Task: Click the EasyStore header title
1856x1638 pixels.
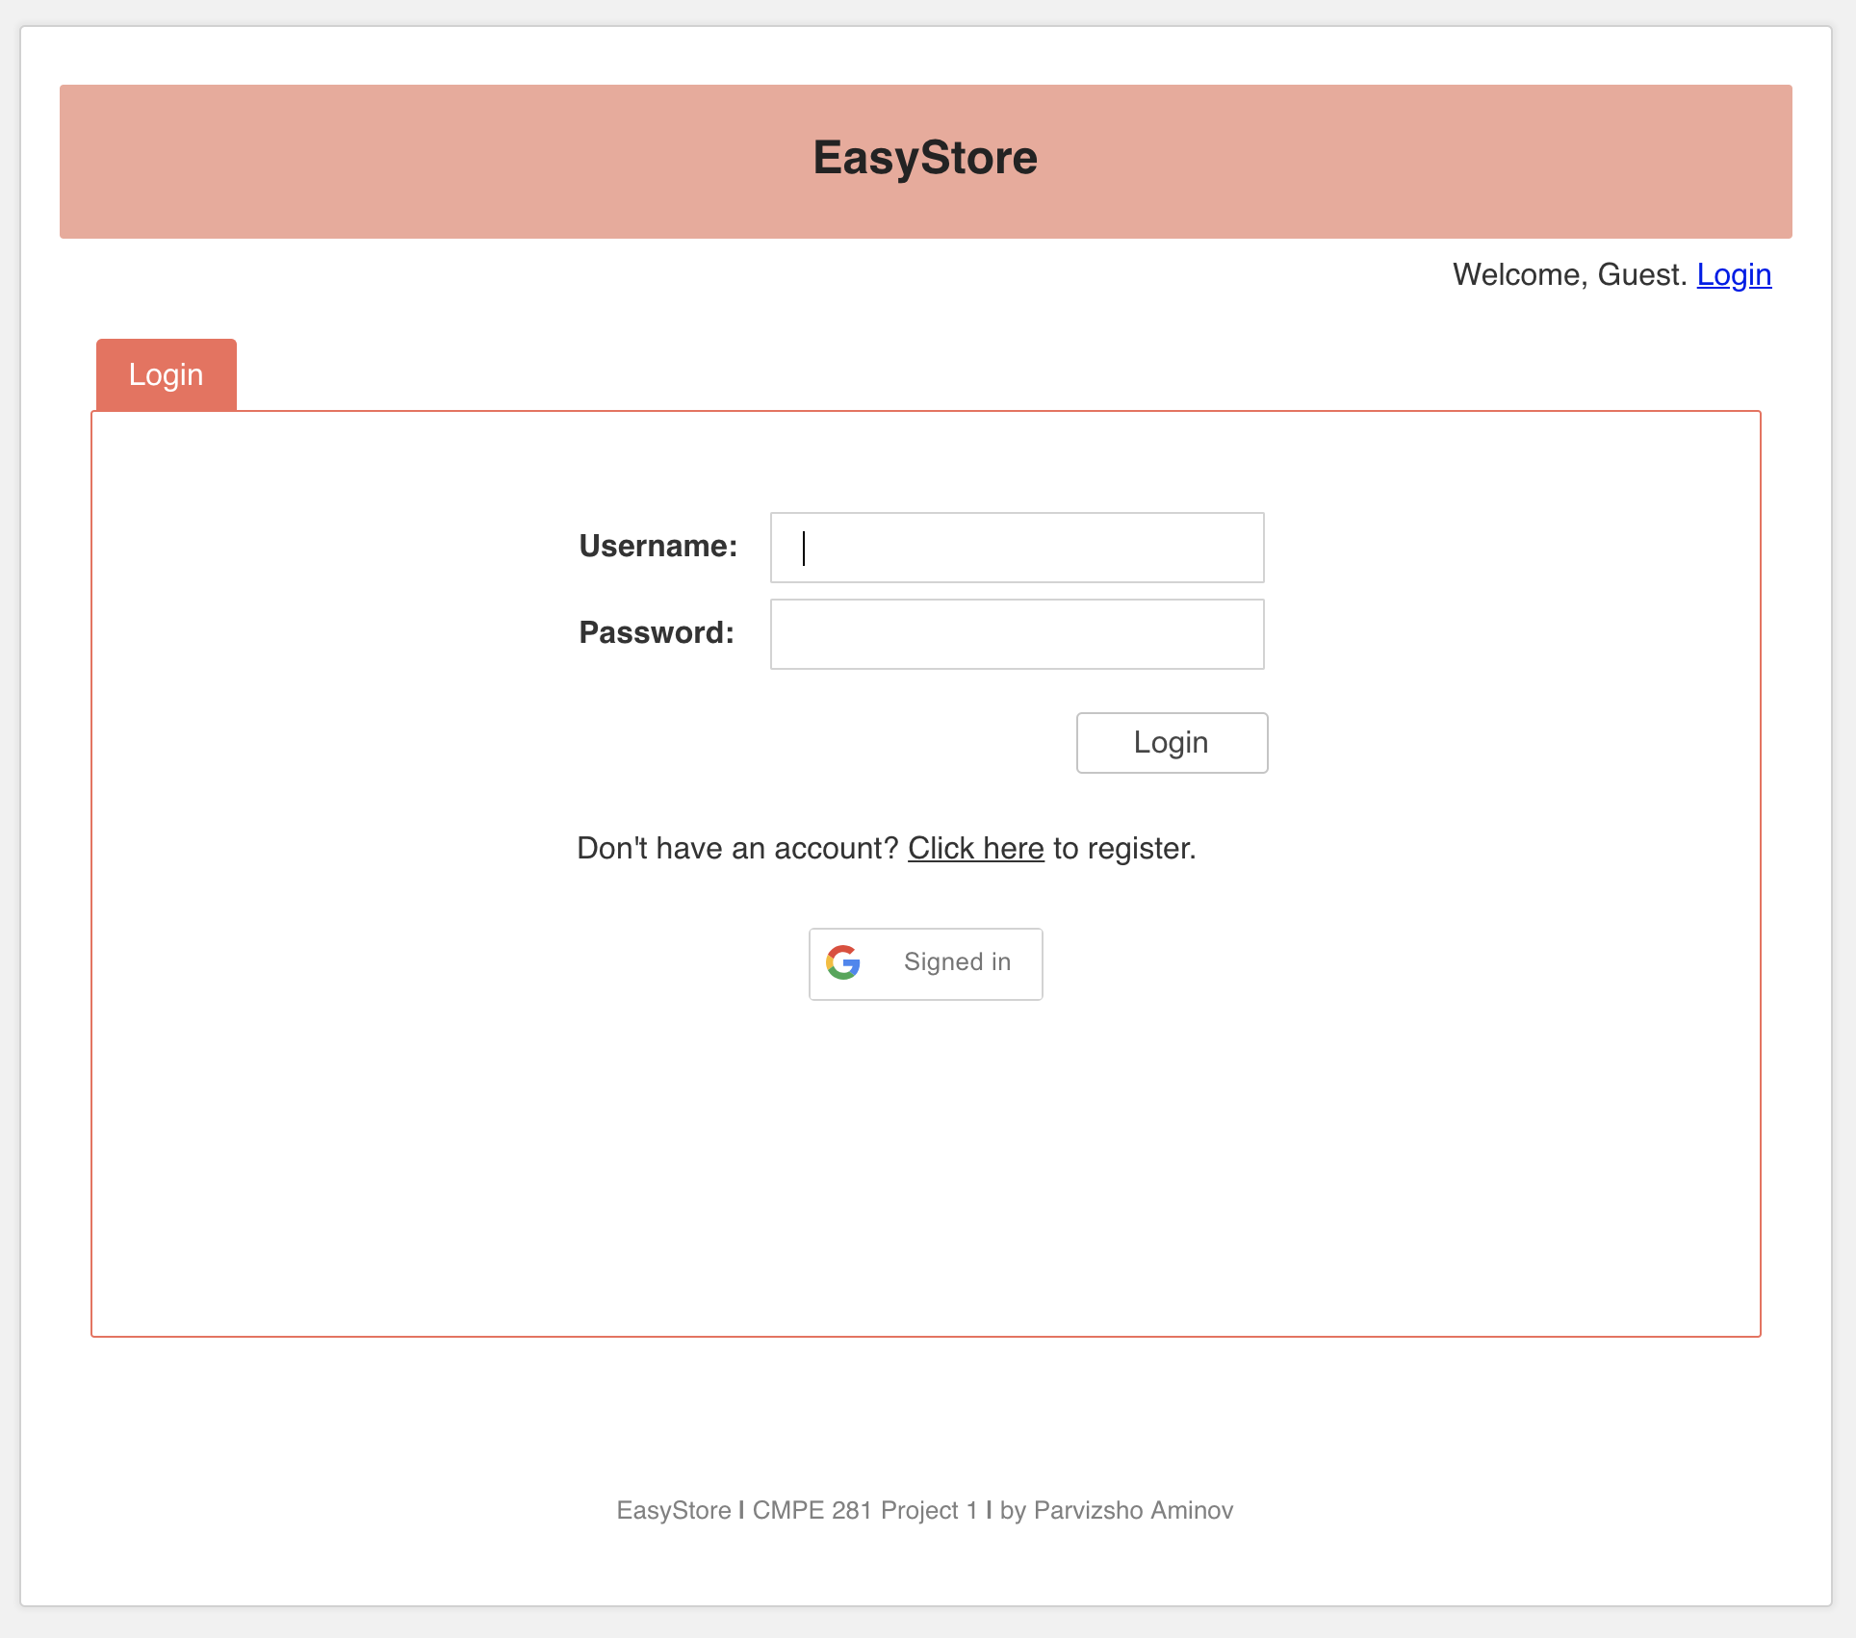Action: [x=925, y=158]
